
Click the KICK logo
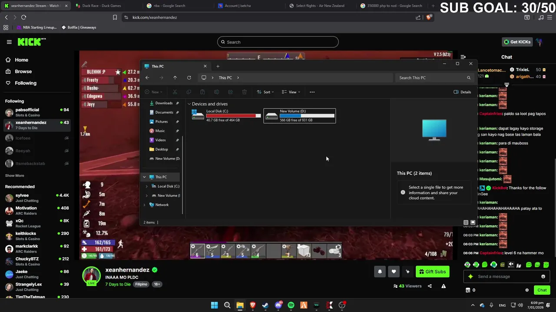(31, 42)
